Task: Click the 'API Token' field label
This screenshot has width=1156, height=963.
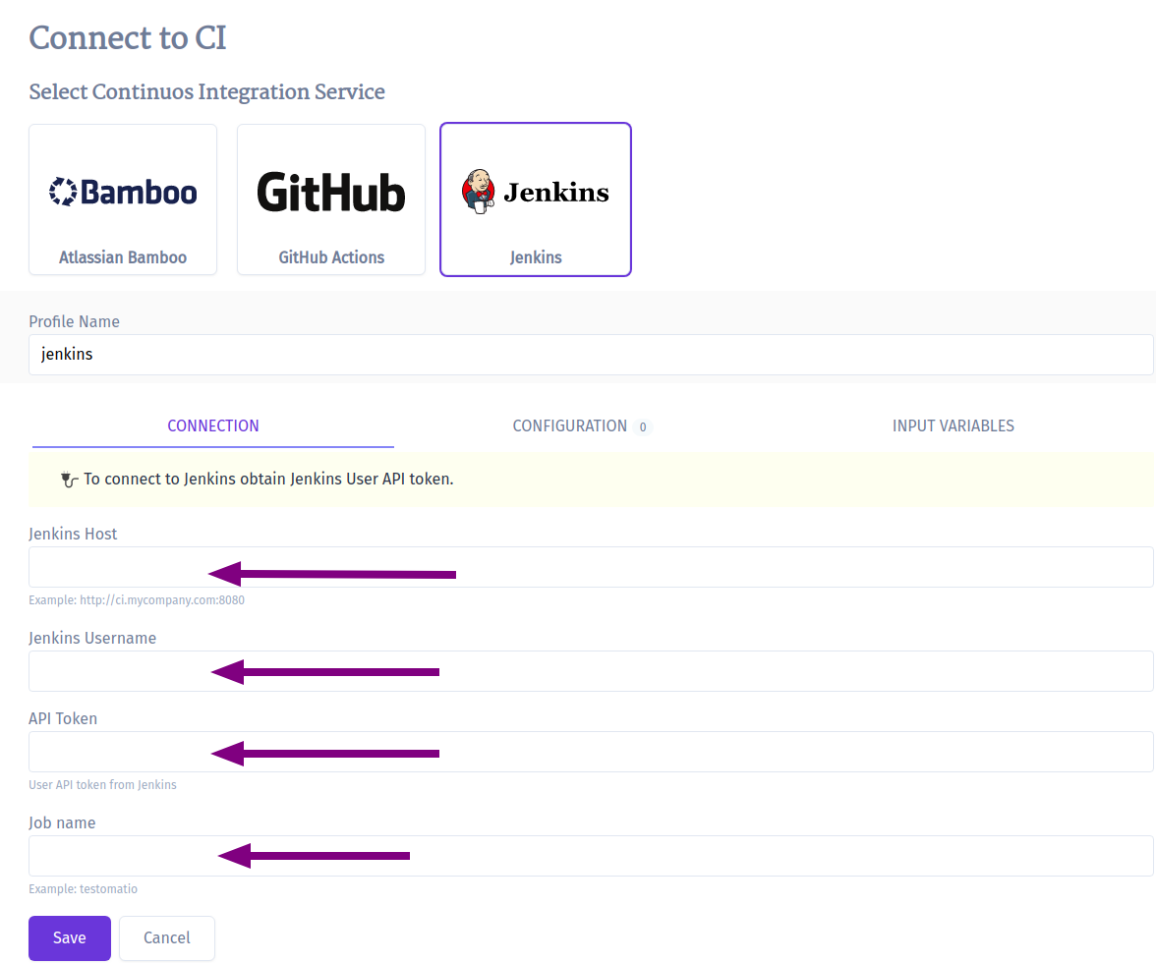Action: click(x=63, y=719)
